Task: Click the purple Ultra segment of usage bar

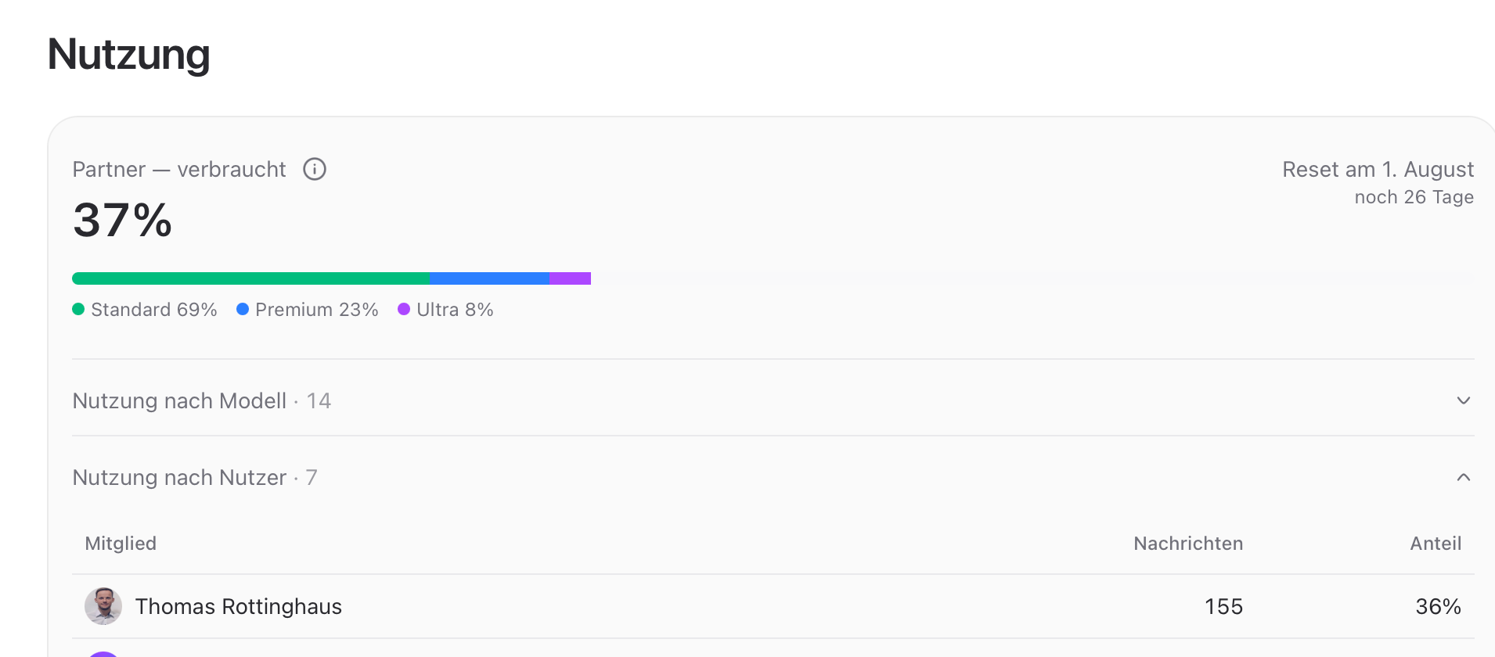Action: (570, 278)
